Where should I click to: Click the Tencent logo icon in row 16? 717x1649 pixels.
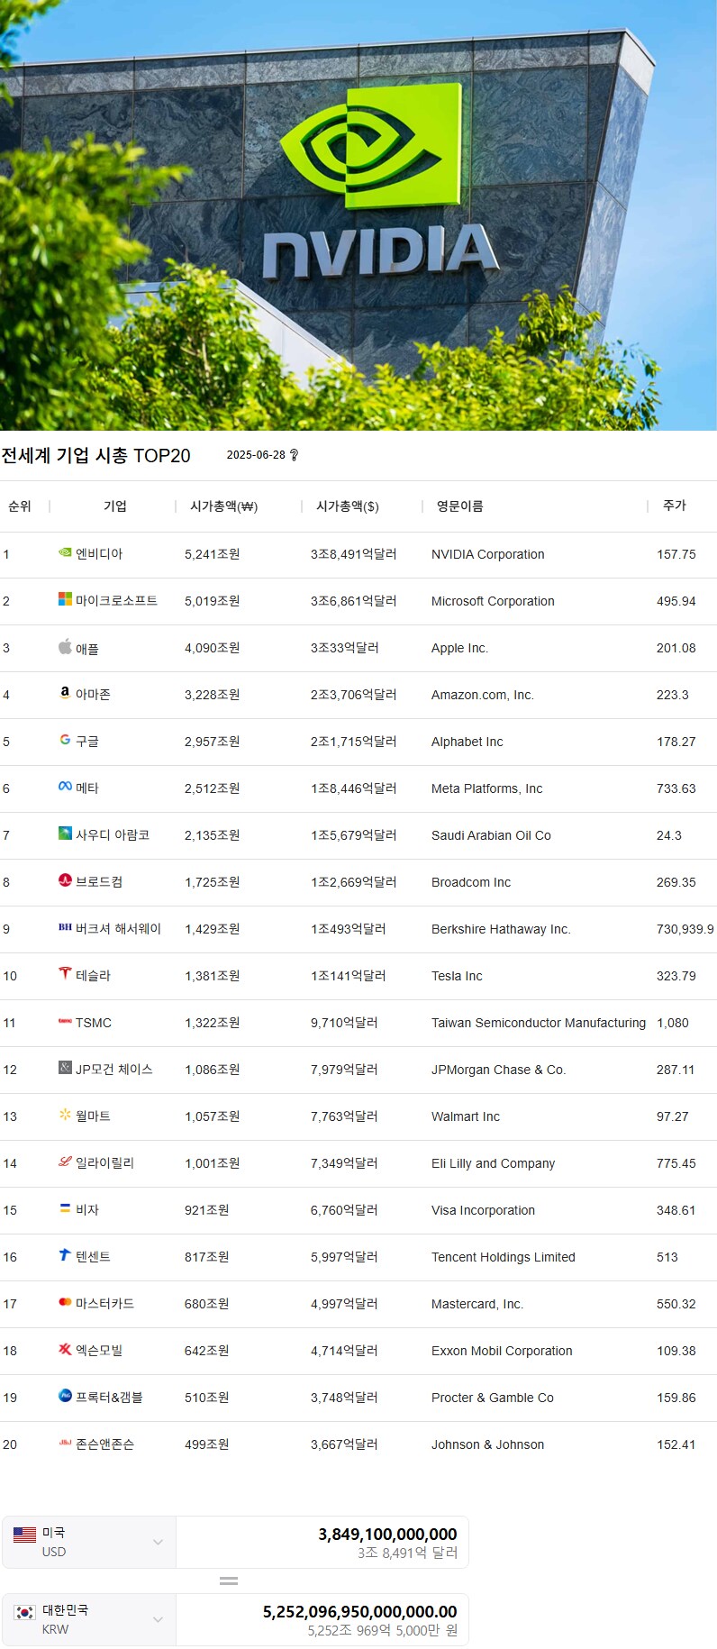pyautogui.click(x=65, y=1255)
